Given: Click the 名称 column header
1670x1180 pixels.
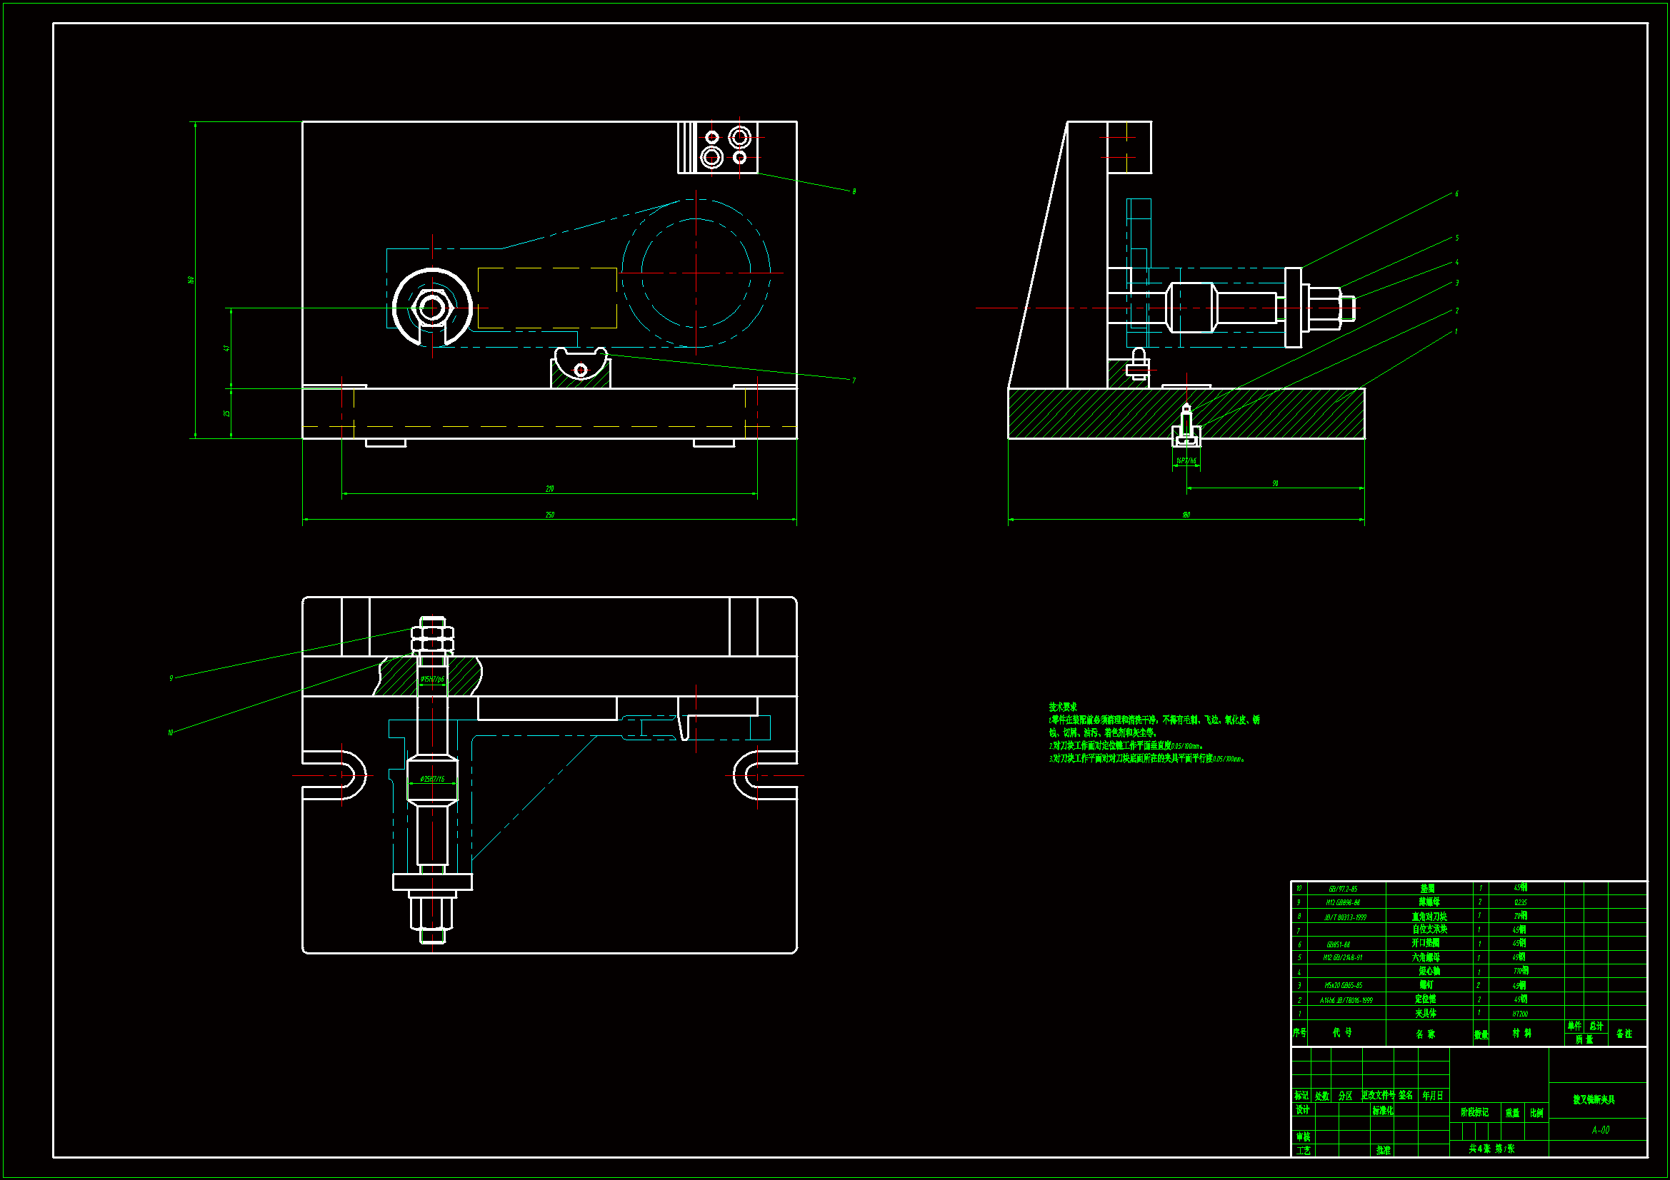Looking at the screenshot, I should tap(1426, 1034).
